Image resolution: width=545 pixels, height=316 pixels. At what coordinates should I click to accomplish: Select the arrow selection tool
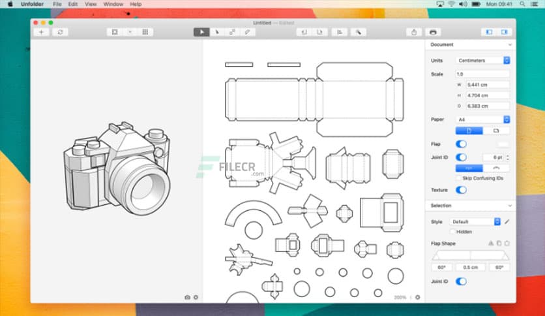pos(202,32)
